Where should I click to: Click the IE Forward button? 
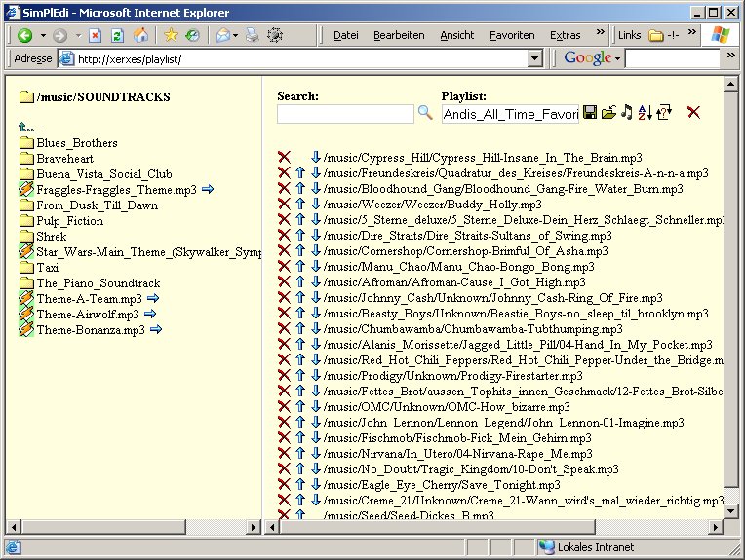(x=59, y=35)
